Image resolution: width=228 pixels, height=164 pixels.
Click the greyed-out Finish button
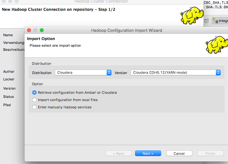tap(210, 154)
